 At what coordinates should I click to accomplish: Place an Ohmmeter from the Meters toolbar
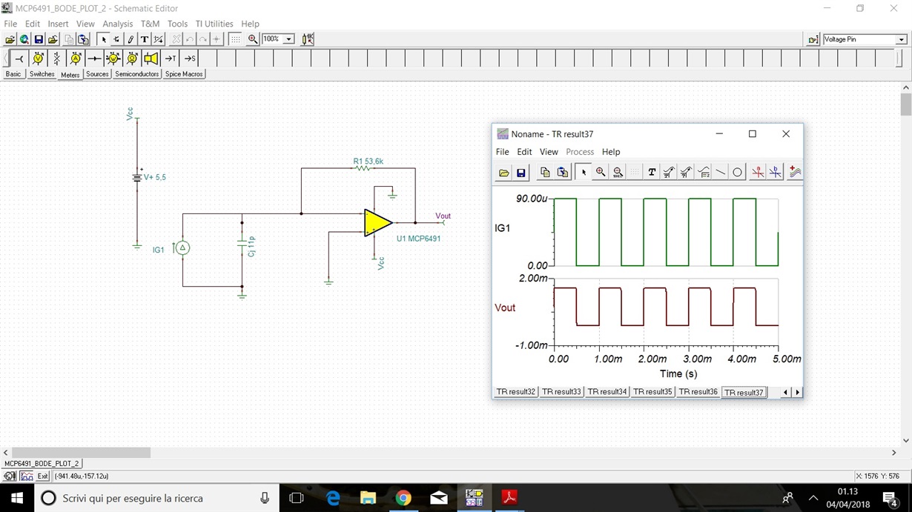click(x=132, y=59)
